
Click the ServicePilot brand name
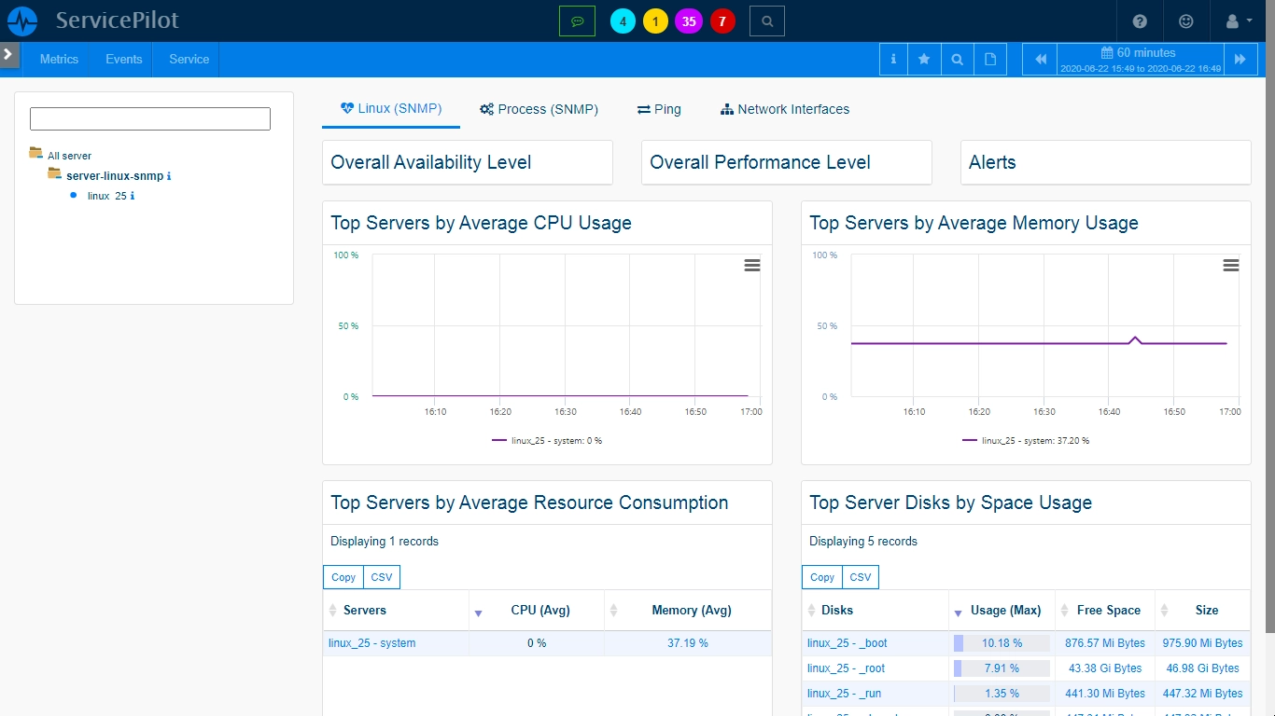click(x=117, y=20)
